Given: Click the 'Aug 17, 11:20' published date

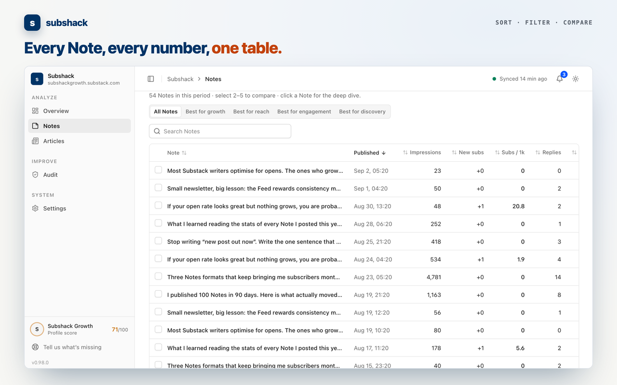Looking at the screenshot, I should click(x=371, y=348).
